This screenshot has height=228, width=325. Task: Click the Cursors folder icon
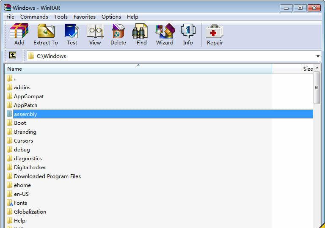pyautogui.click(x=10, y=140)
